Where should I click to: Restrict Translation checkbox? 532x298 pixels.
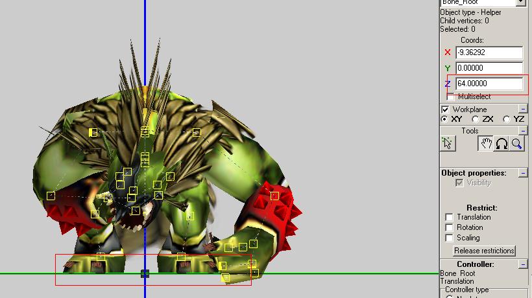pos(449,217)
